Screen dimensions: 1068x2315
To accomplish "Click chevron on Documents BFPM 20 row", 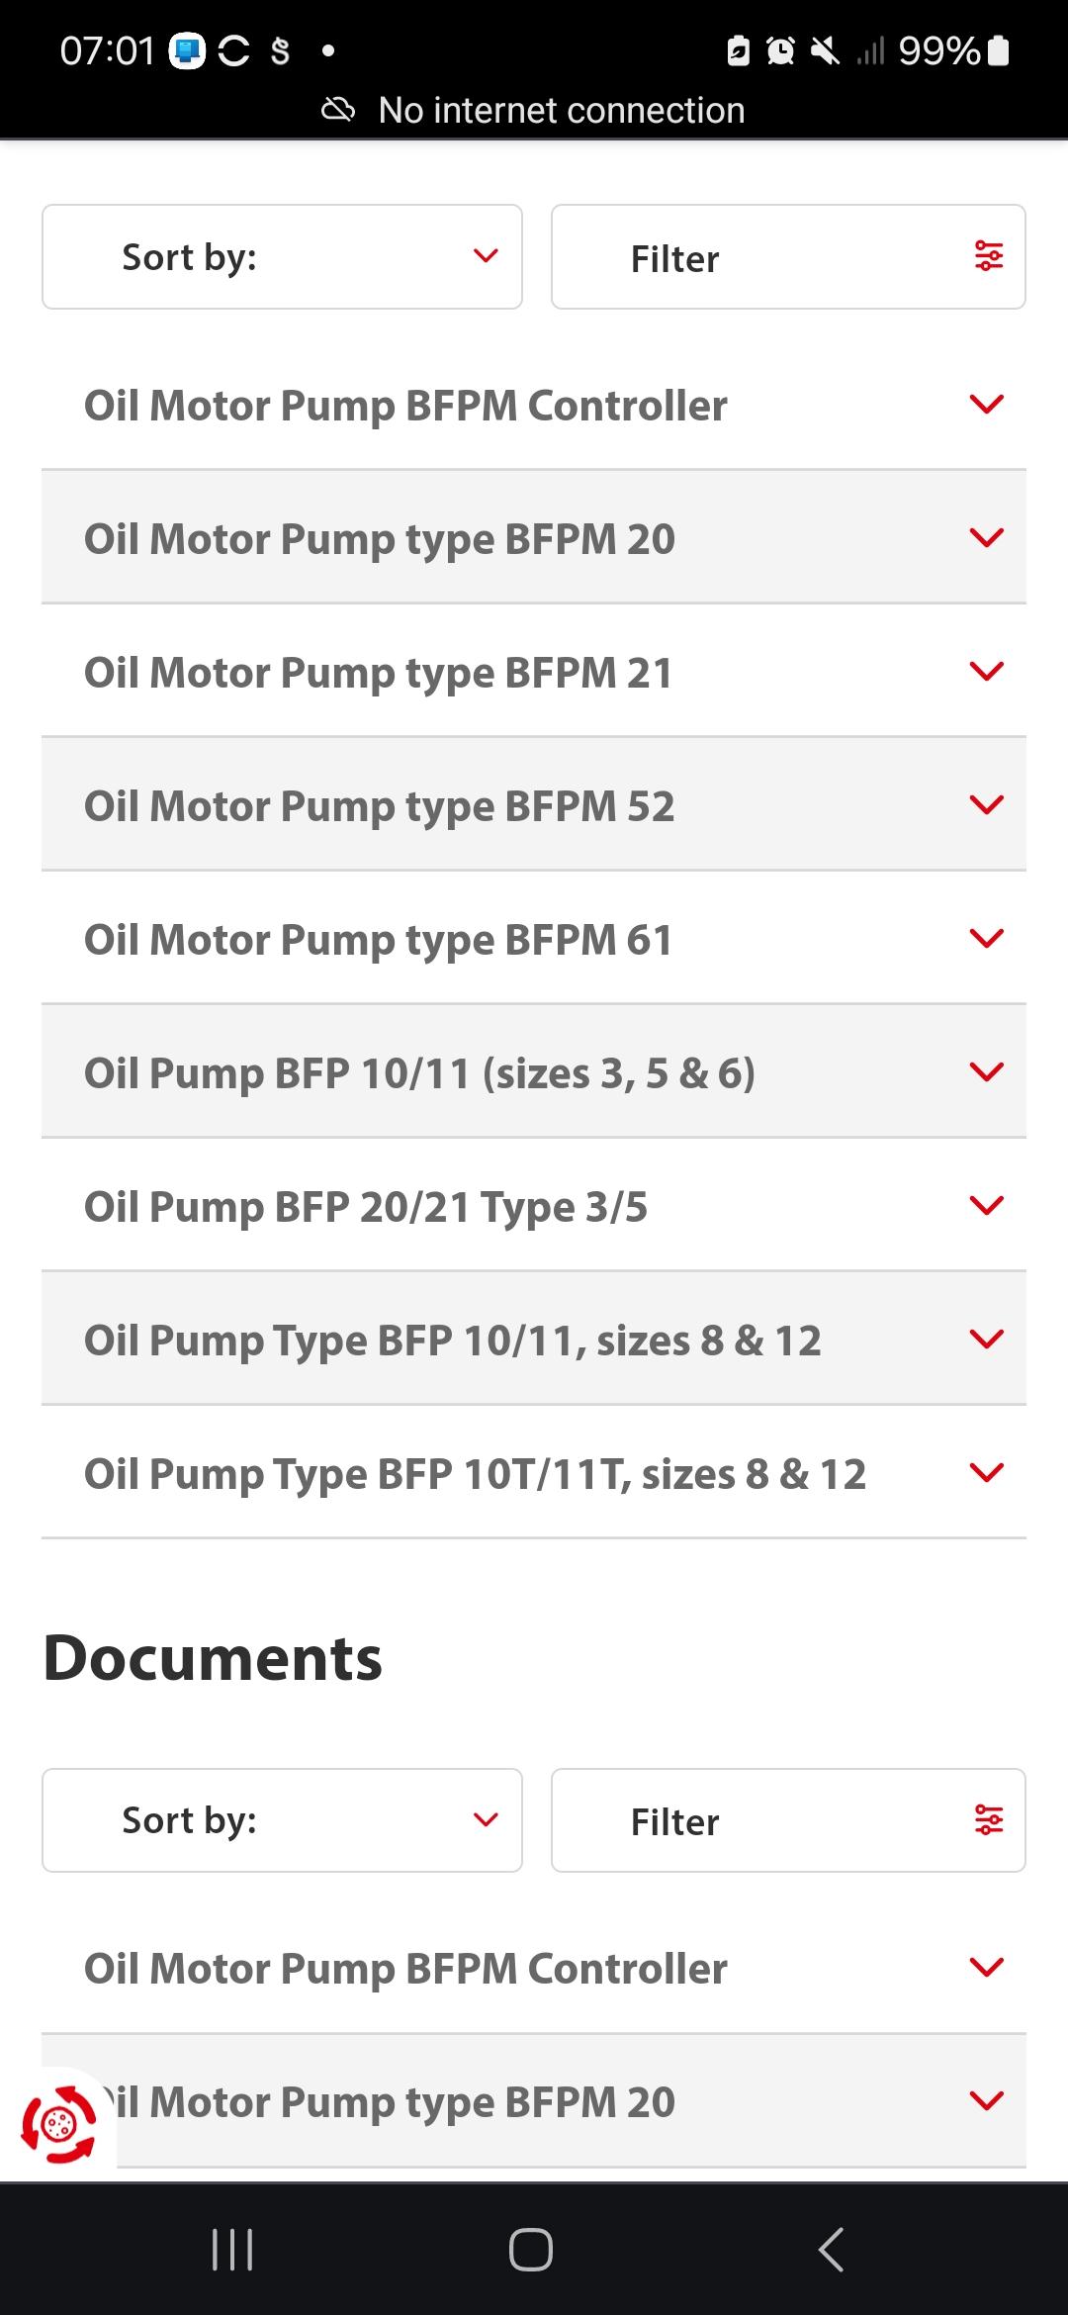I will tap(987, 2100).
